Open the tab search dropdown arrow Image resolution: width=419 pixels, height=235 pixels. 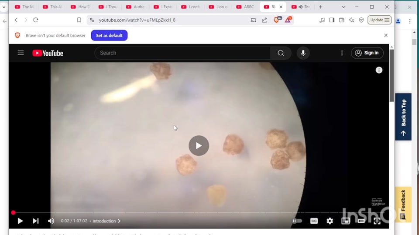point(343,7)
